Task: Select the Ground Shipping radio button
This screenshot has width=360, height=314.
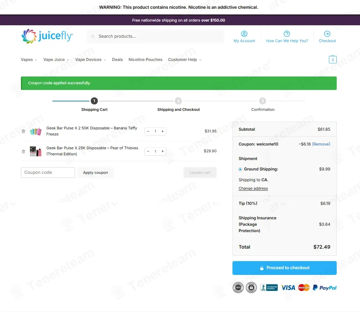Action: click(x=240, y=169)
